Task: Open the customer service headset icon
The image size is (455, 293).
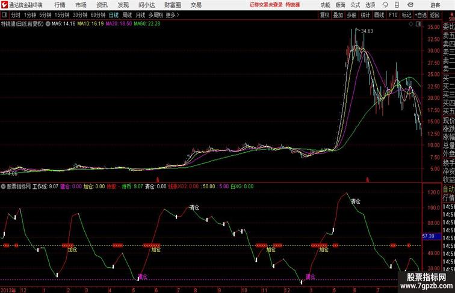Action: (385, 5)
